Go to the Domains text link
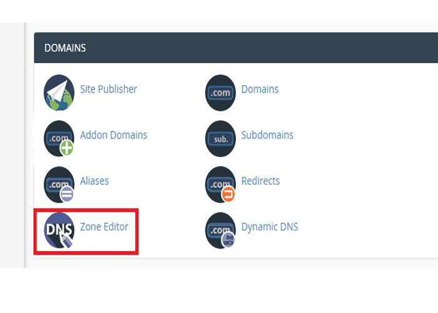Viewport: 438px width, 313px height. 260,89
